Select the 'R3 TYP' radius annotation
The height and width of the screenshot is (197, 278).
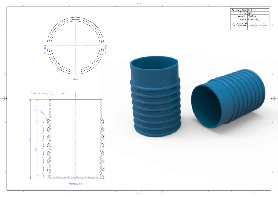(x=43, y=113)
